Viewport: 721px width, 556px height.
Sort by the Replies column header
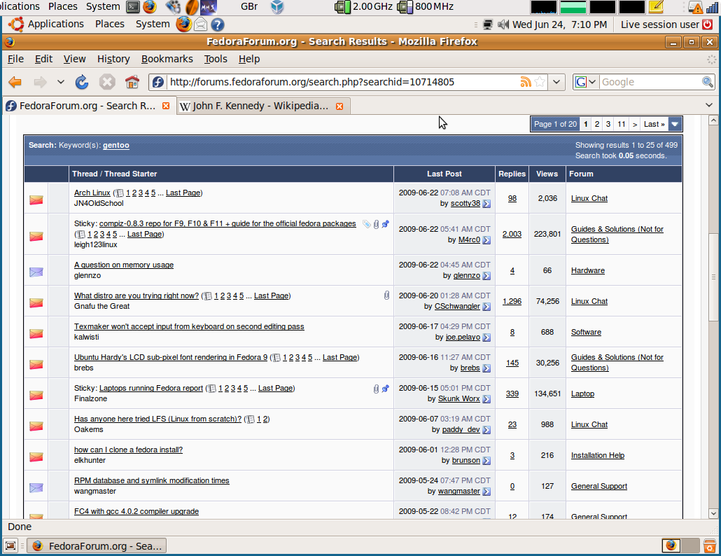pyautogui.click(x=512, y=174)
